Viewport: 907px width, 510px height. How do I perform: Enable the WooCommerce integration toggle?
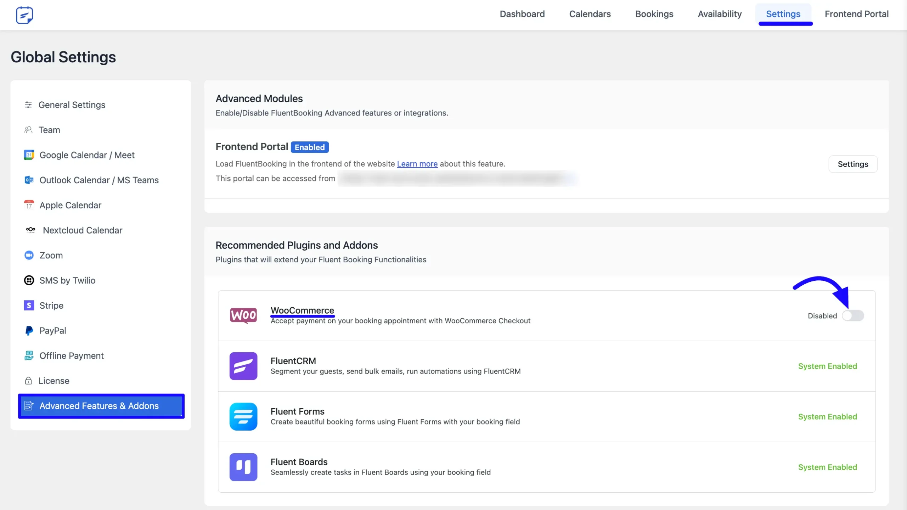[853, 315]
